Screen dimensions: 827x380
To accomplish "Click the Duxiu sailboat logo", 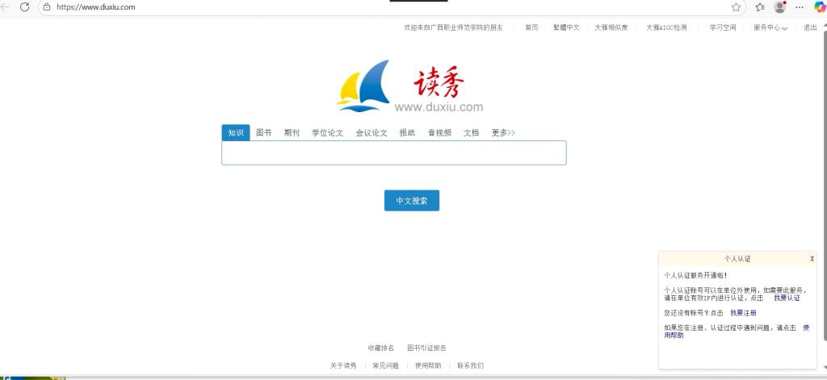I will click(363, 86).
